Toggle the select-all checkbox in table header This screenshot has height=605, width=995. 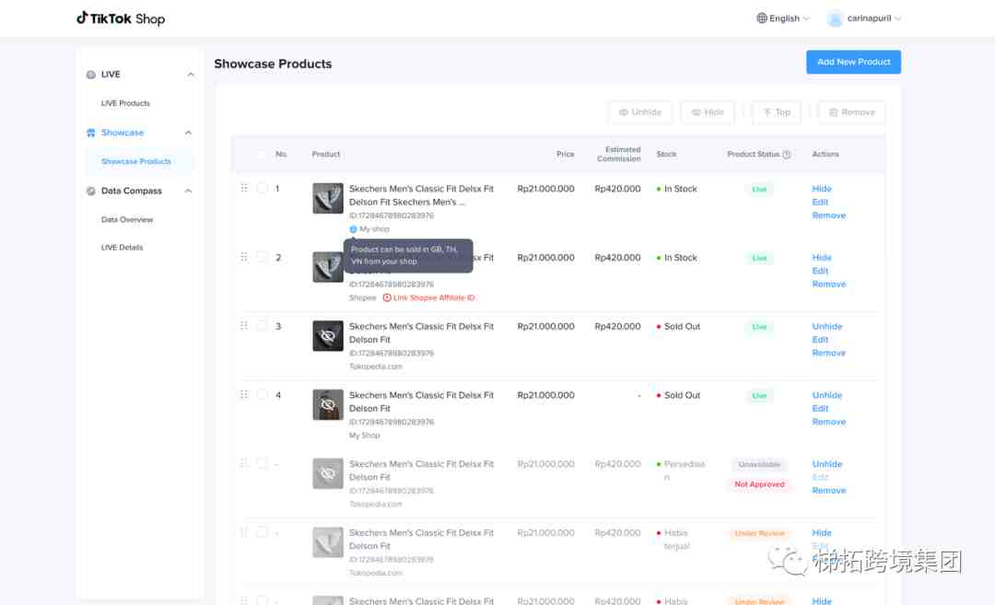click(x=262, y=154)
